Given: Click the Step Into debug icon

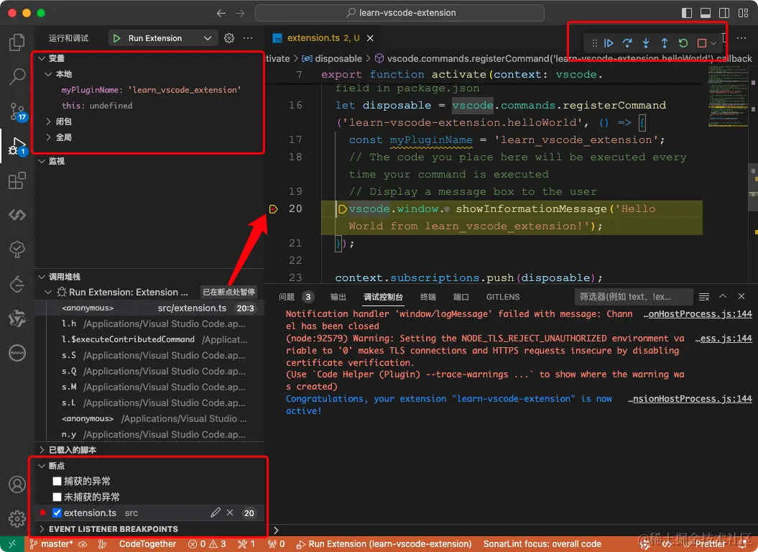Looking at the screenshot, I should [646, 44].
